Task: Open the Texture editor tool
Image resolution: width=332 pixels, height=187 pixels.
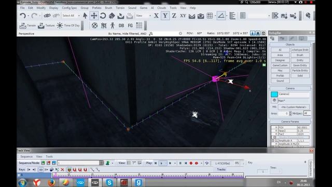Action: tap(46, 25)
